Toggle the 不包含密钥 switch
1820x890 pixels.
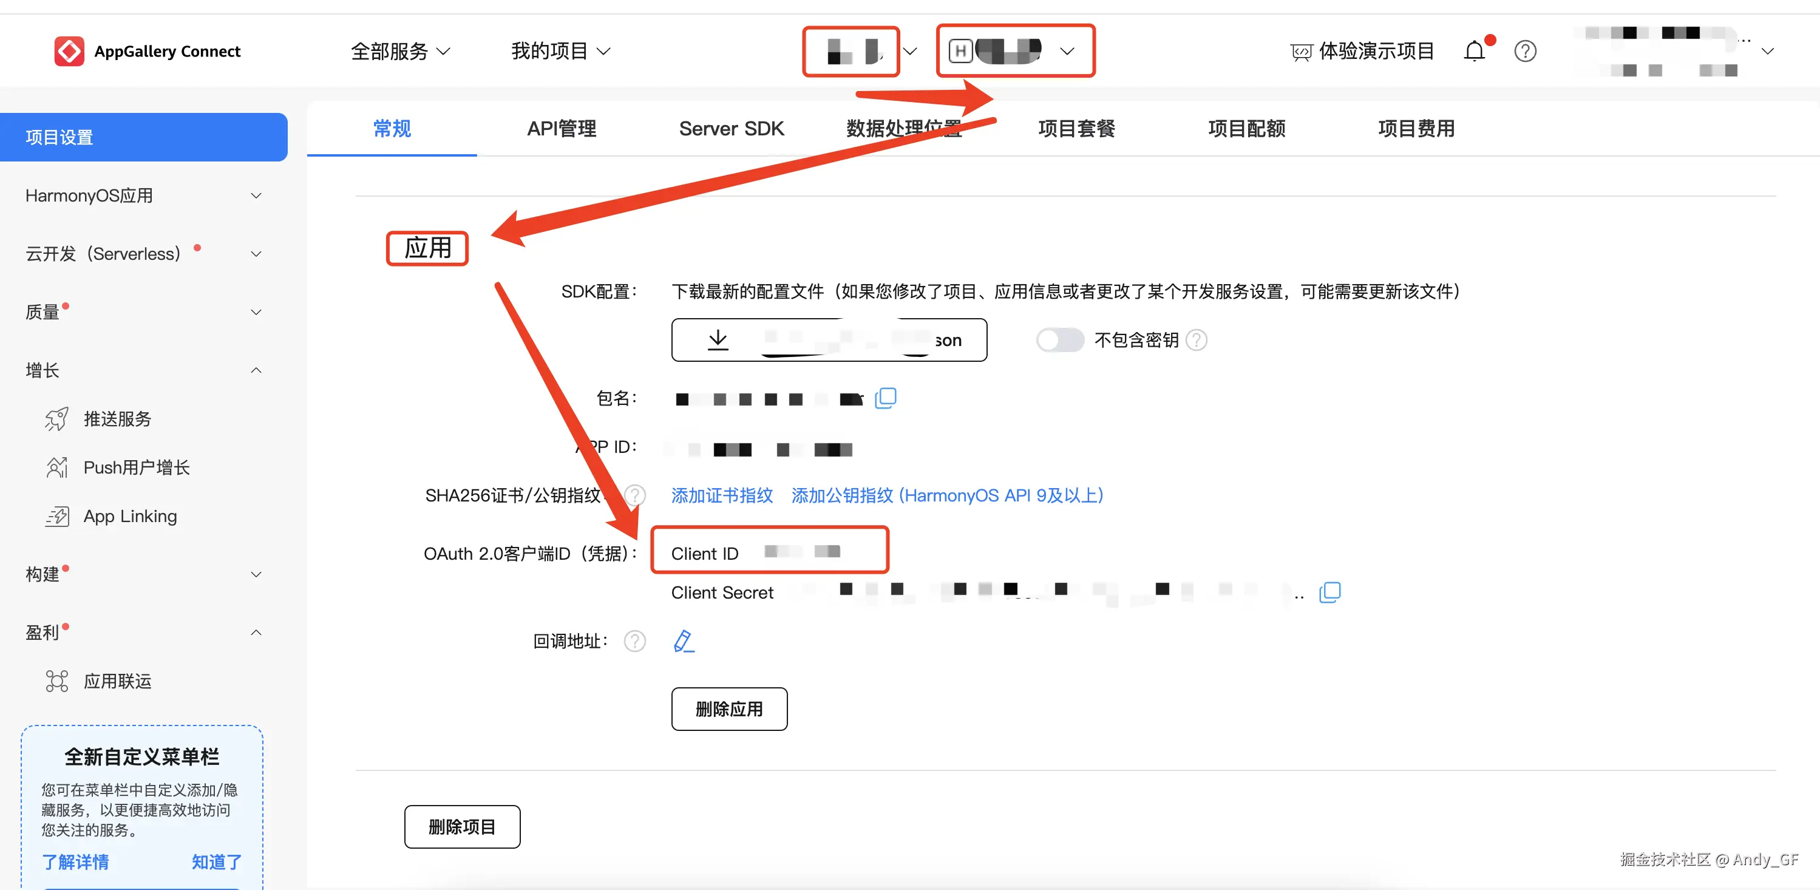point(1059,341)
